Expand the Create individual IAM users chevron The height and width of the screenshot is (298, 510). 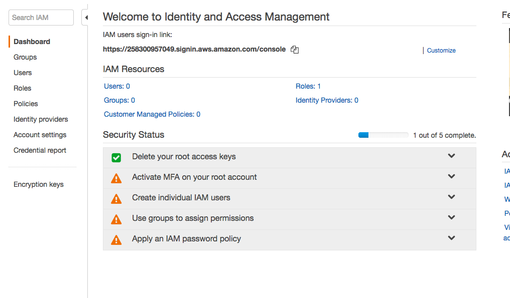click(x=451, y=197)
